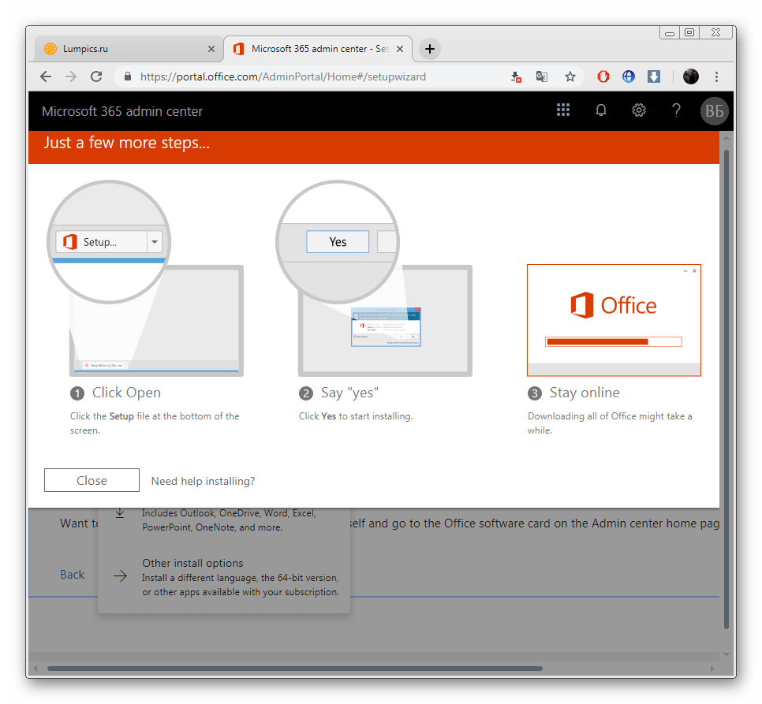Click the vertical page scrollbar thumb

[x=726, y=389]
